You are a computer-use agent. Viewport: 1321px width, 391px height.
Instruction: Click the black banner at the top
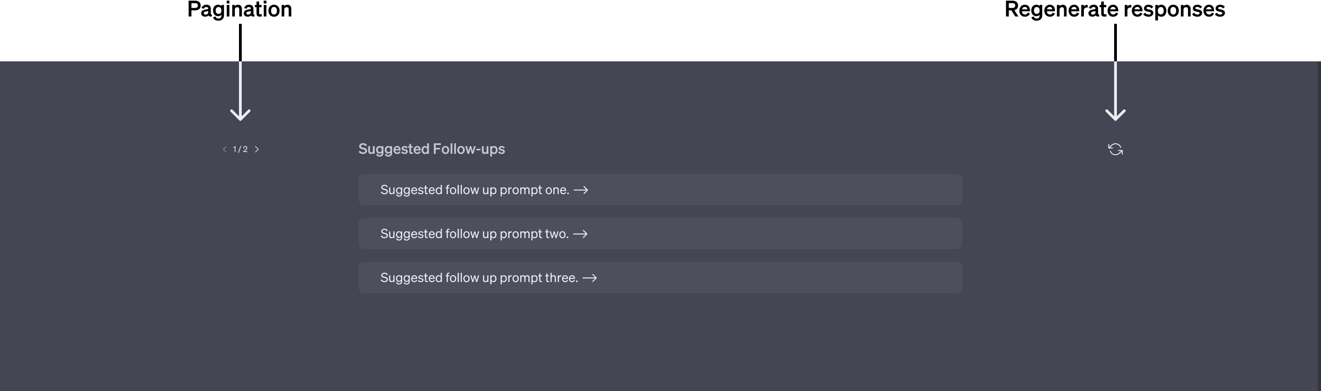point(660,31)
